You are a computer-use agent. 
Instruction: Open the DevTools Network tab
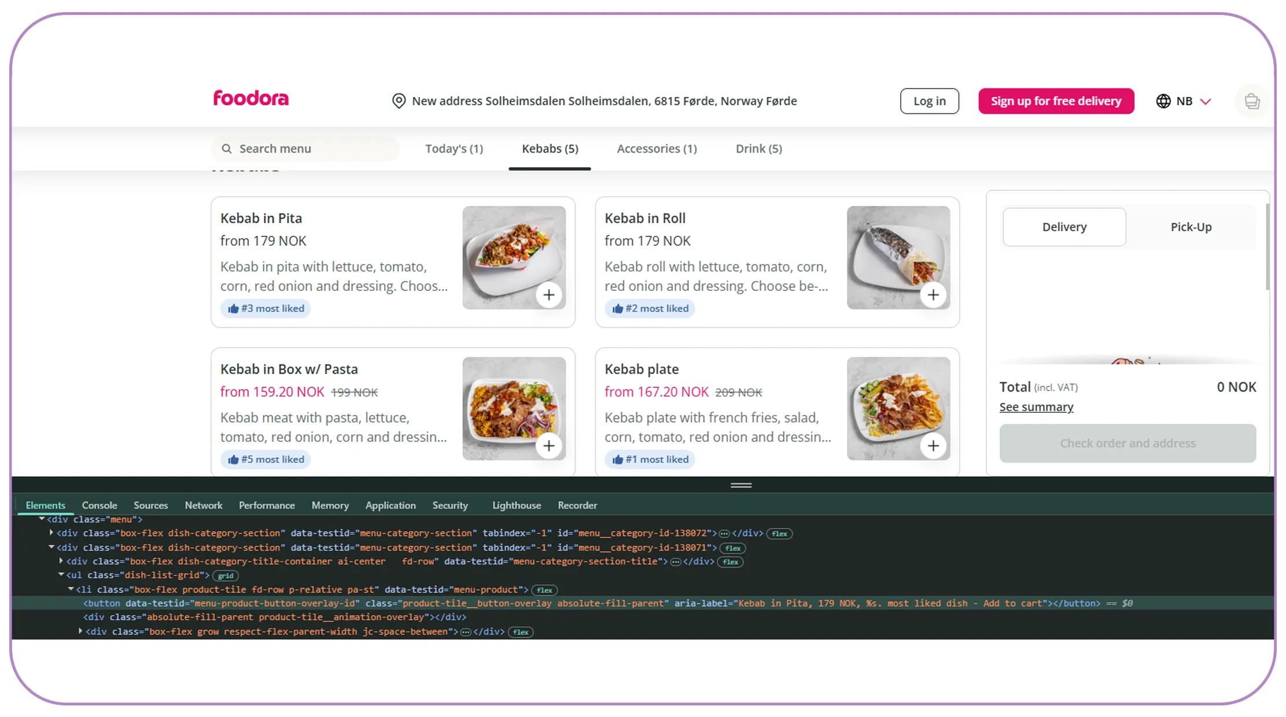point(204,505)
